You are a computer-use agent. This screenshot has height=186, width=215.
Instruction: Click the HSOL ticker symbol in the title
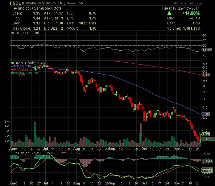coord(15,3)
